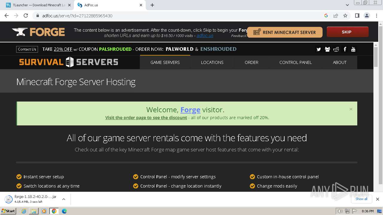Click the volume icon in system tray

coord(340,211)
